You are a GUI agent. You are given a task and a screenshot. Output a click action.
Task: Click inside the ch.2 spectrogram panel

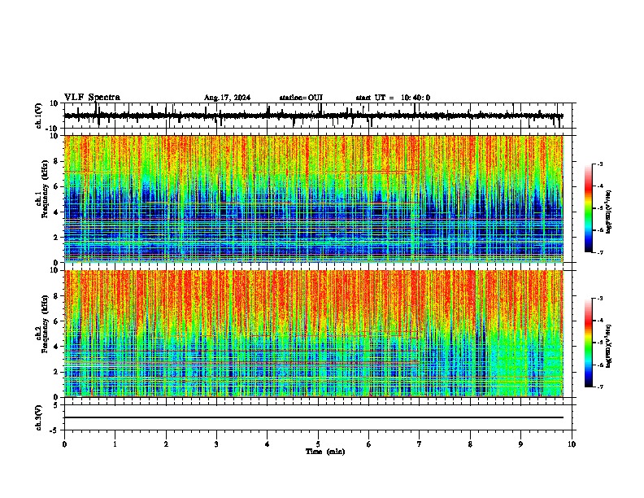(314, 334)
